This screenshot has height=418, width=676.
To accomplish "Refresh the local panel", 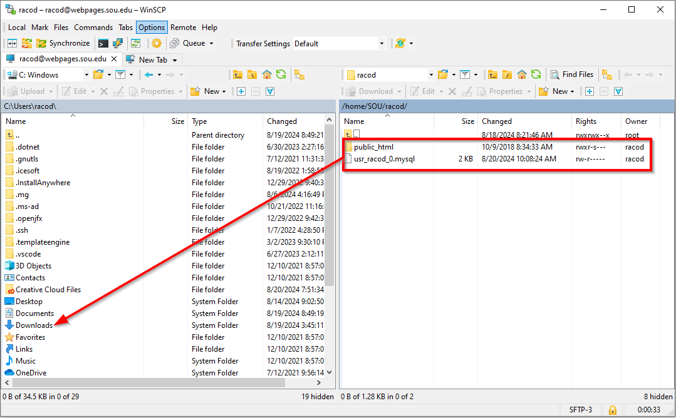I will tap(281, 75).
